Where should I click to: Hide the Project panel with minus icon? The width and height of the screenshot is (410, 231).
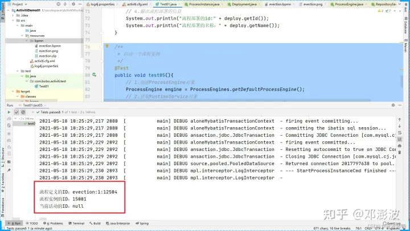click(80, 4)
